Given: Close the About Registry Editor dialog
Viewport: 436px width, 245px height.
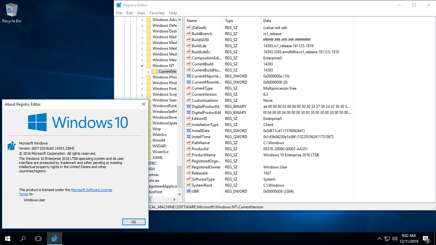Looking at the screenshot, I should click(143, 104).
